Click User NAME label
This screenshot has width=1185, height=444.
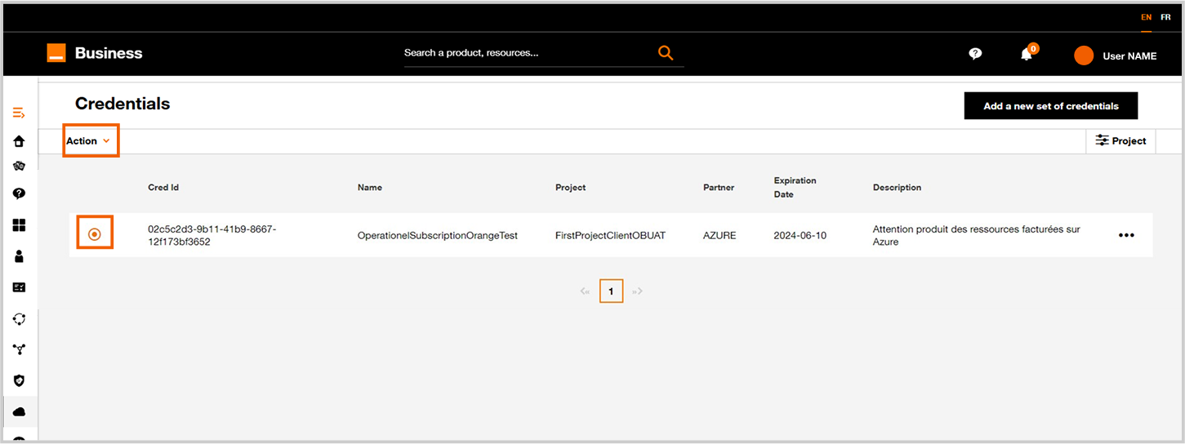tap(1129, 56)
